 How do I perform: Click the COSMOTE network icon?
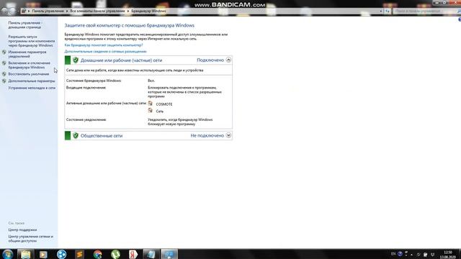pos(151,104)
